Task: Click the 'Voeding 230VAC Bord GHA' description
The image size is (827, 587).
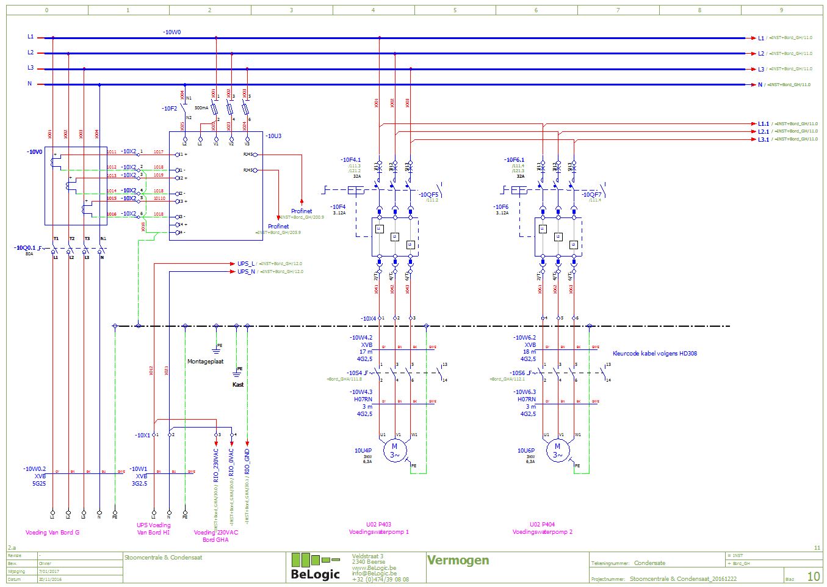Action: tap(215, 536)
